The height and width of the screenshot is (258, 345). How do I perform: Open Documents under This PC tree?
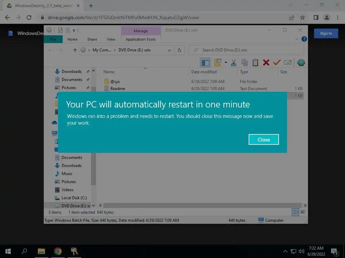pyautogui.click(x=72, y=158)
